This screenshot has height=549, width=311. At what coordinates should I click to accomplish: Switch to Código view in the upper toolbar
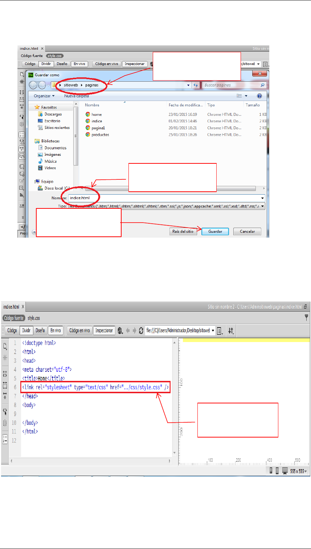click(29, 64)
